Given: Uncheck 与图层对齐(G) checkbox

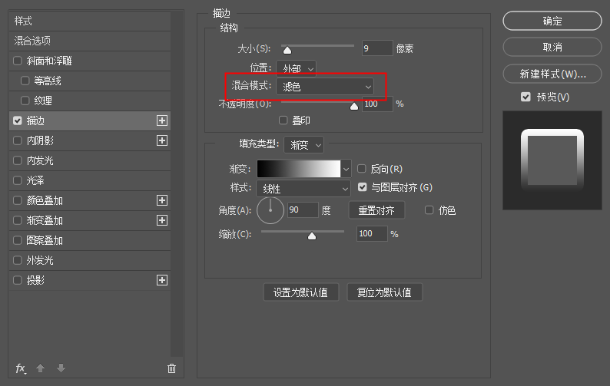Looking at the screenshot, I should [362, 187].
